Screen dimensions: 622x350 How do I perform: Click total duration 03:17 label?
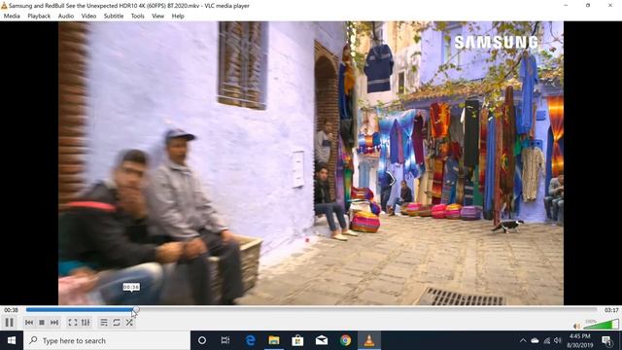click(611, 310)
